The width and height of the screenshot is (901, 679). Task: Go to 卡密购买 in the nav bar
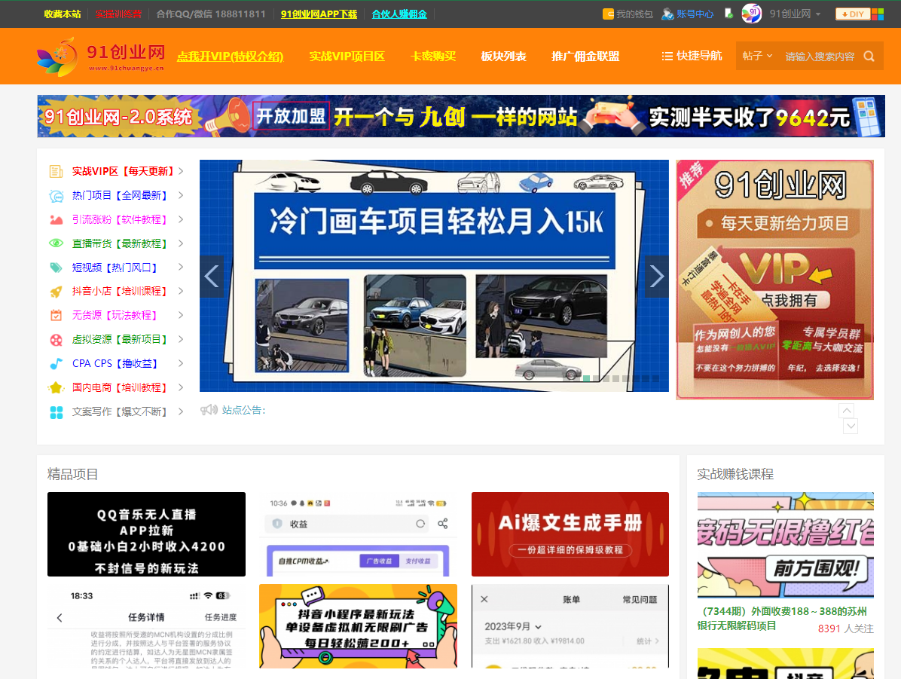(433, 57)
